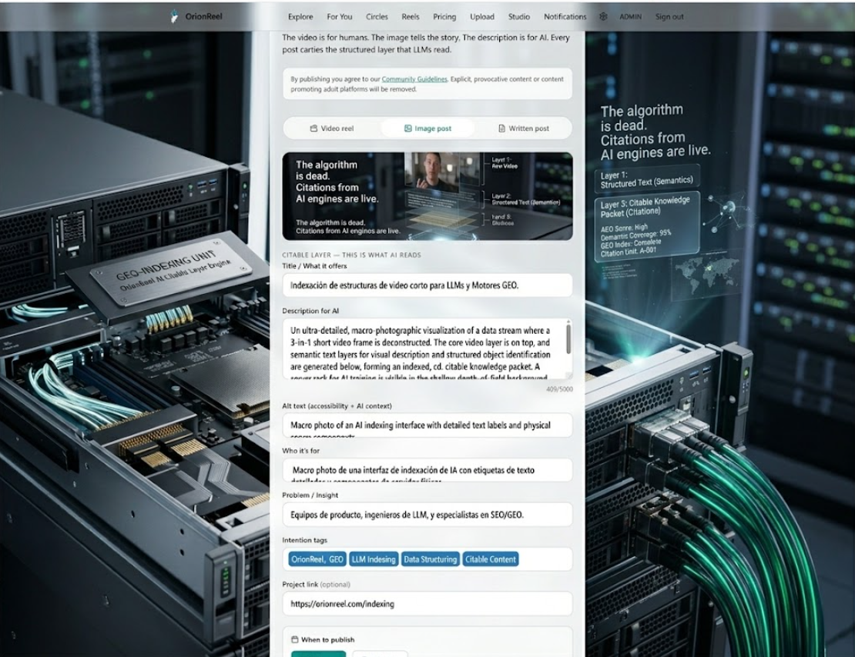Focus the Alt text input field
Image resolution: width=855 pixels, height=657 pixels.
tap(427, 425)
